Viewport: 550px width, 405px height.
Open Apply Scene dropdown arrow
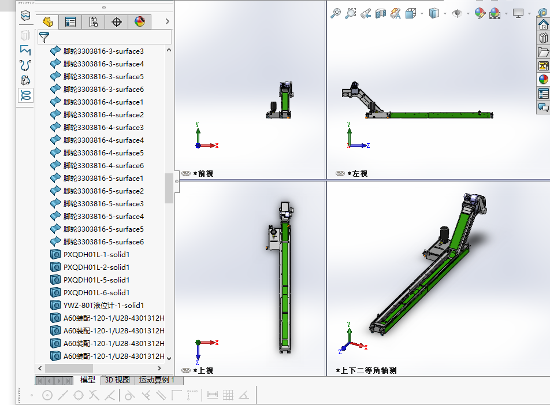pyautogui.click(x=506, y=14)
